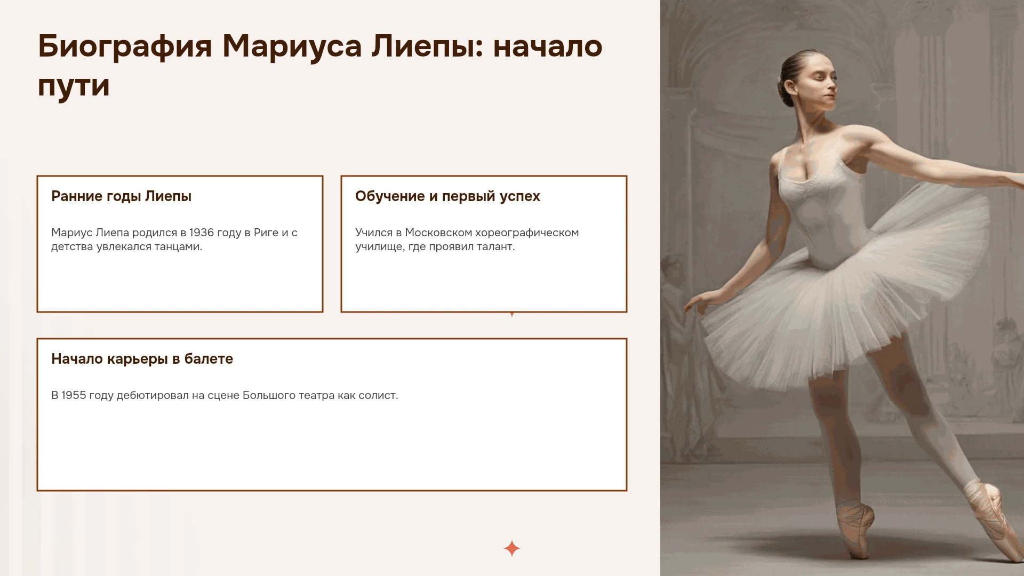This screenshot has height=576, width=1024.
Task: Click the word 'пути' in the title
Action: click(74, 85)
